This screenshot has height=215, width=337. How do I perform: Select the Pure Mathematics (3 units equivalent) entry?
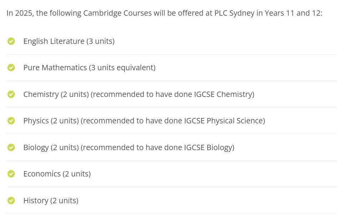point(89,67)
